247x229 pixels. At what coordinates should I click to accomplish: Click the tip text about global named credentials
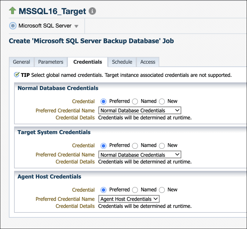[x=131, y=75]
